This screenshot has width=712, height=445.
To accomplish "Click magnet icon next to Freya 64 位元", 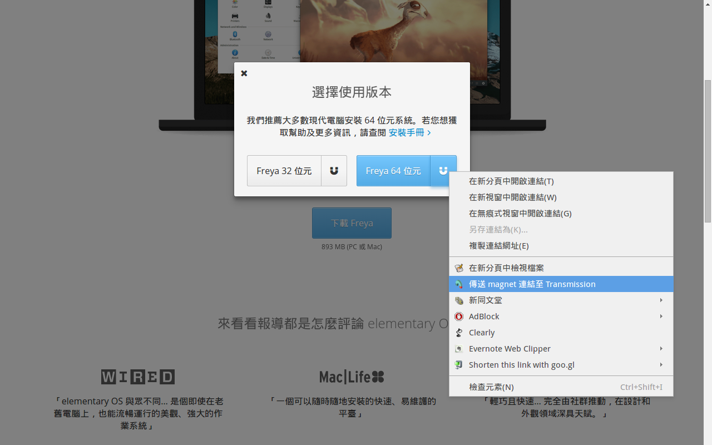I will [443, 171].
